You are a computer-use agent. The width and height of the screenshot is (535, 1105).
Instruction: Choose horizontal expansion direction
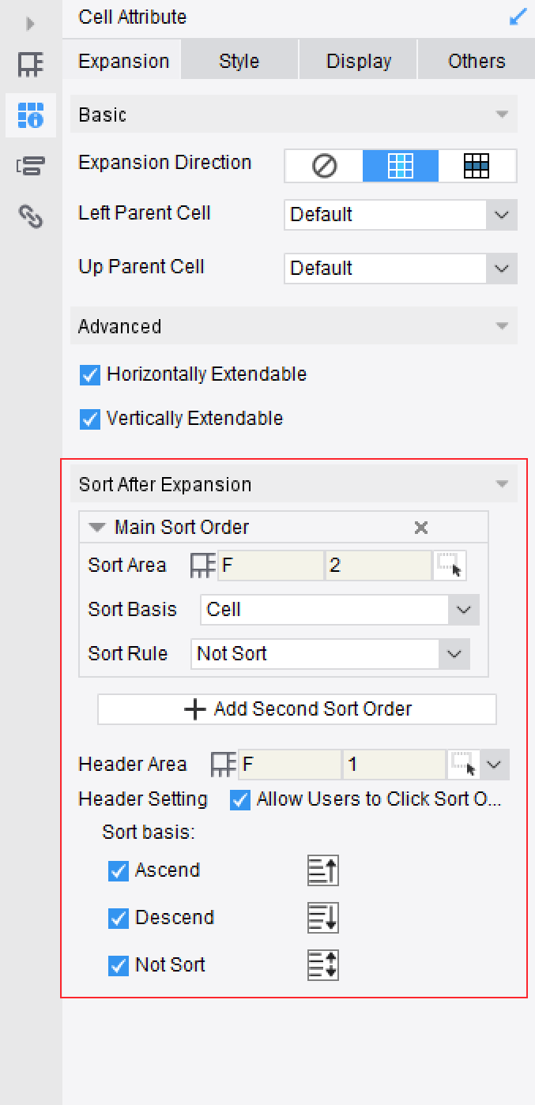pos(477,166)
